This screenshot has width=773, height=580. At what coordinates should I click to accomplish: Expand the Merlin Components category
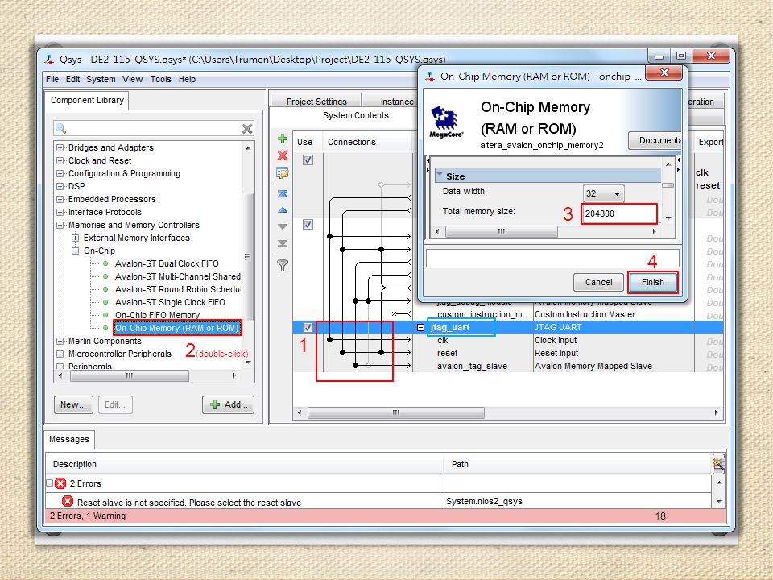coord(60,341)
